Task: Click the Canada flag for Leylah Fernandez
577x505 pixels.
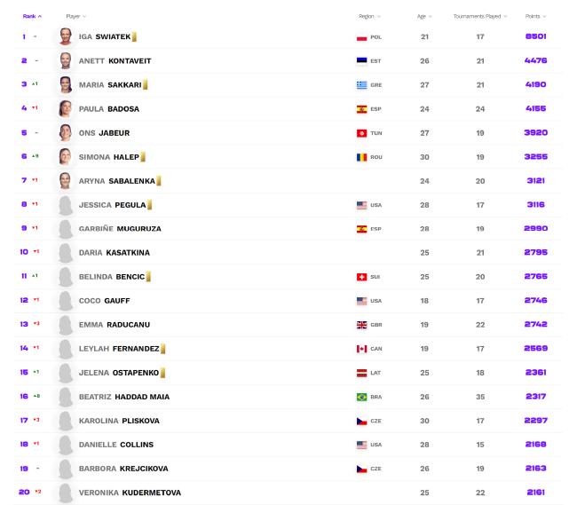Action: (x=361, y=349)
